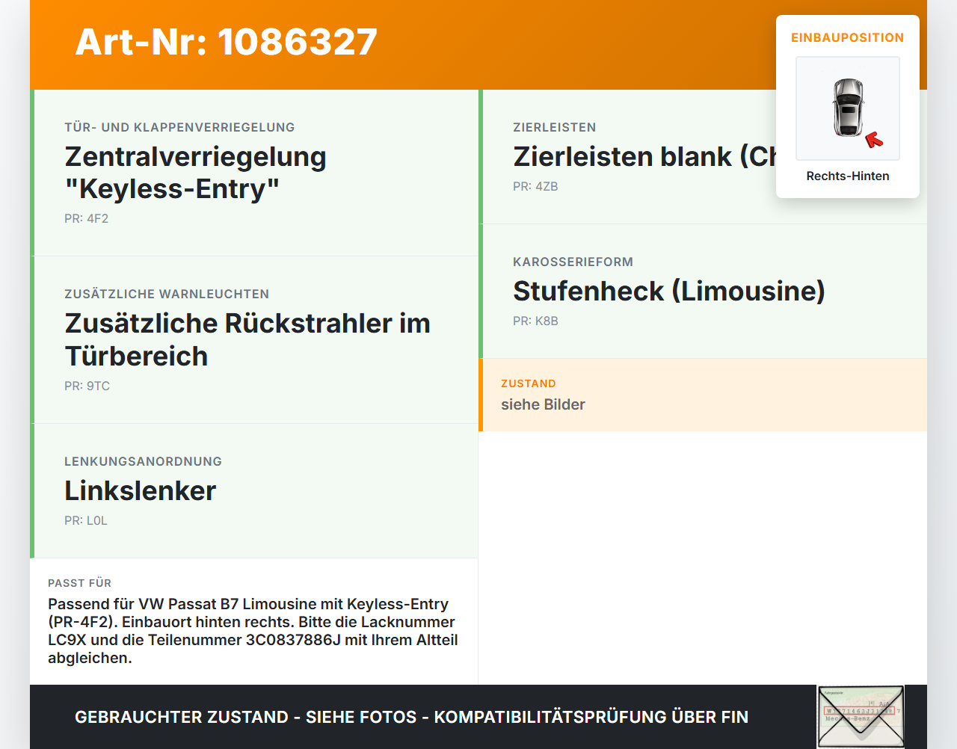Click the car position image under Einbauposition

(848, 108)
